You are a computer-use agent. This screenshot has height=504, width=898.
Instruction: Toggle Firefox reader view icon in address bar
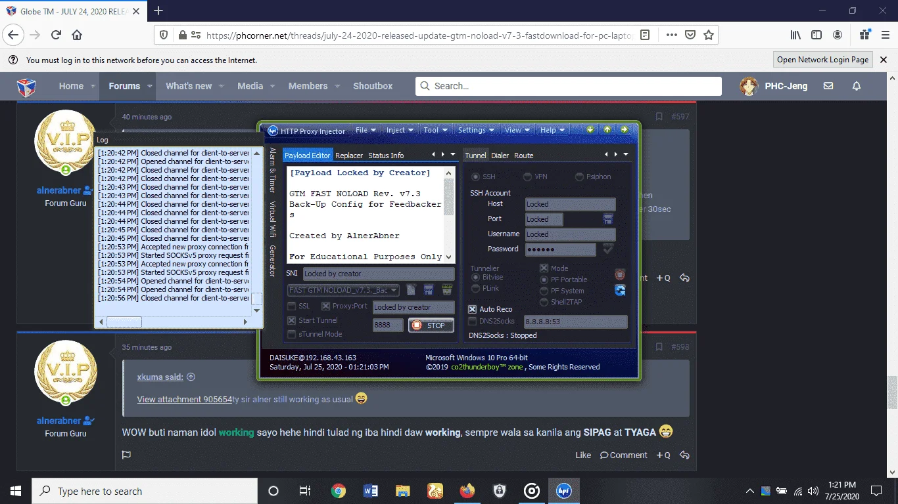[x=646, y=35]
